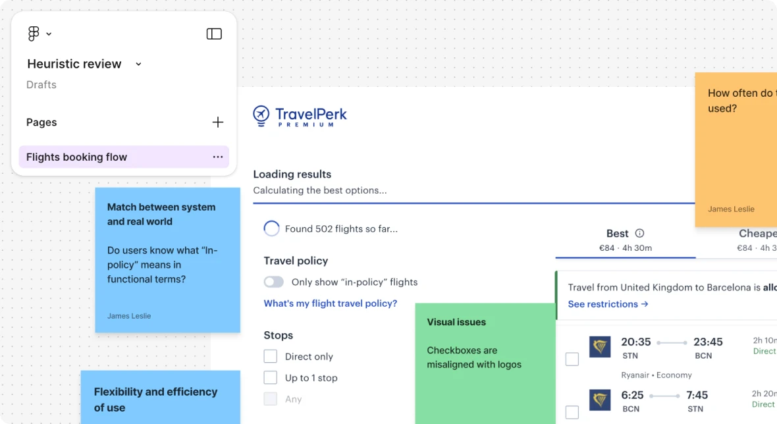Image resolution: width=777 pixels, height=424 pixels.
Task: Add a new page with plus icon
Action: click(x=218, y=122)
